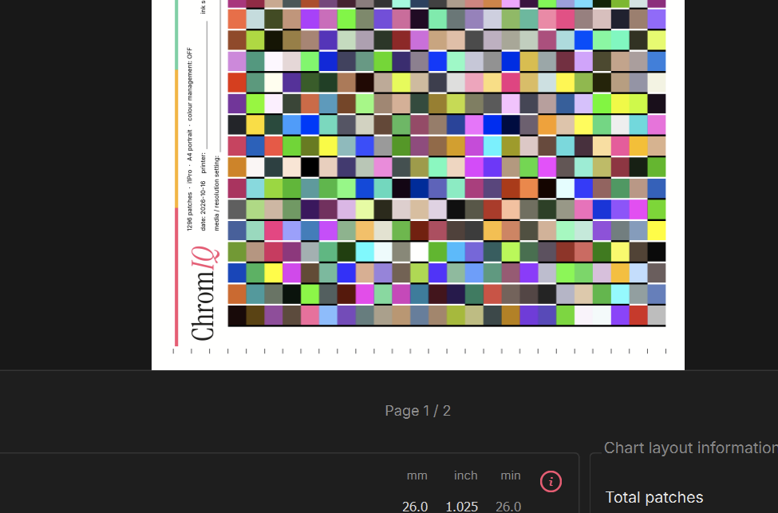
Task: Click the ChromIQ logo on the chart page
Action: point(205,294)
